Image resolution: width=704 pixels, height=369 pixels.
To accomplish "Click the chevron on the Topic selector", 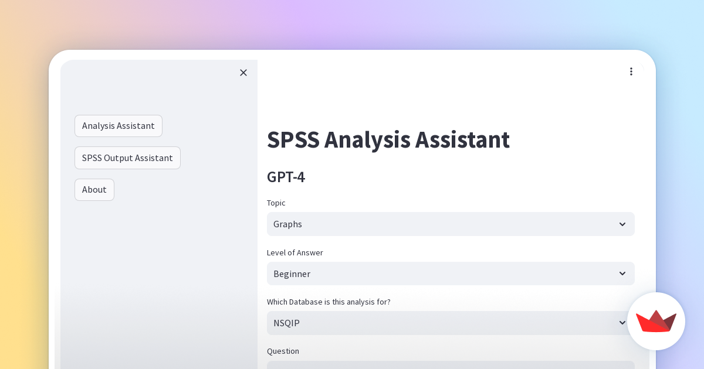I will point(622,224).
